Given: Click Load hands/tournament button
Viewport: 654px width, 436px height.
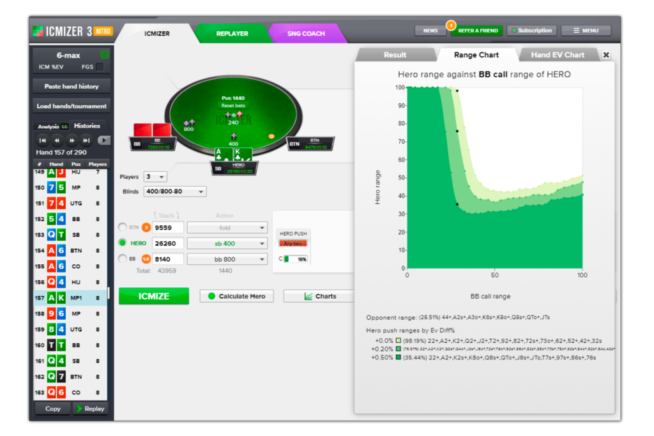Looking at the screenshot, I should pos(72,106).
